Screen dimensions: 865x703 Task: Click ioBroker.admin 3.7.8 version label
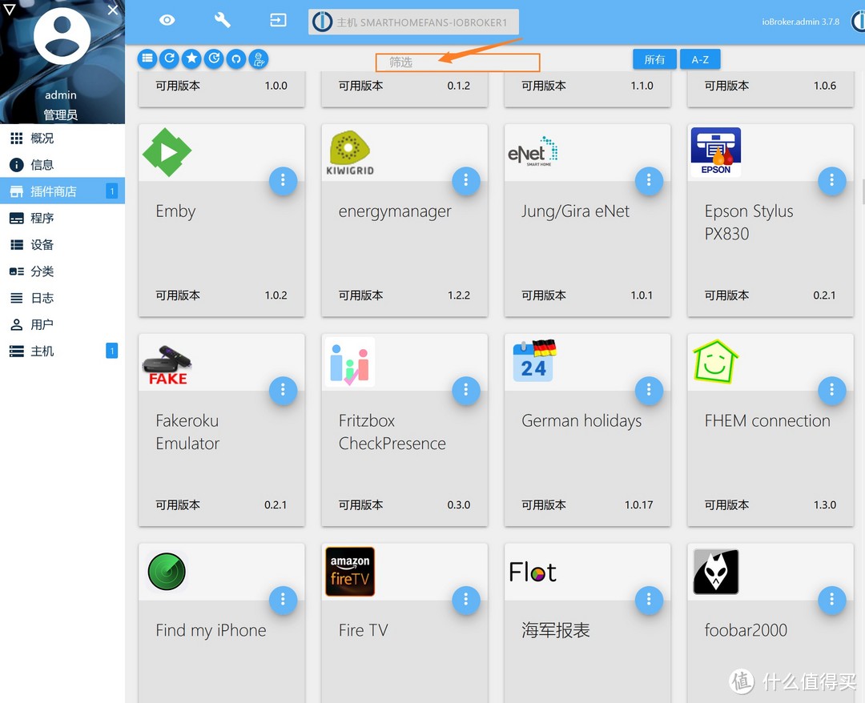point(800,22)
